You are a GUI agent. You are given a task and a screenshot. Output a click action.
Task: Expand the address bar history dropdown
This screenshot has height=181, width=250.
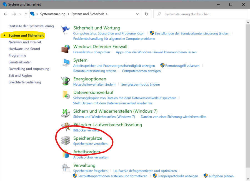coord(137,14)
